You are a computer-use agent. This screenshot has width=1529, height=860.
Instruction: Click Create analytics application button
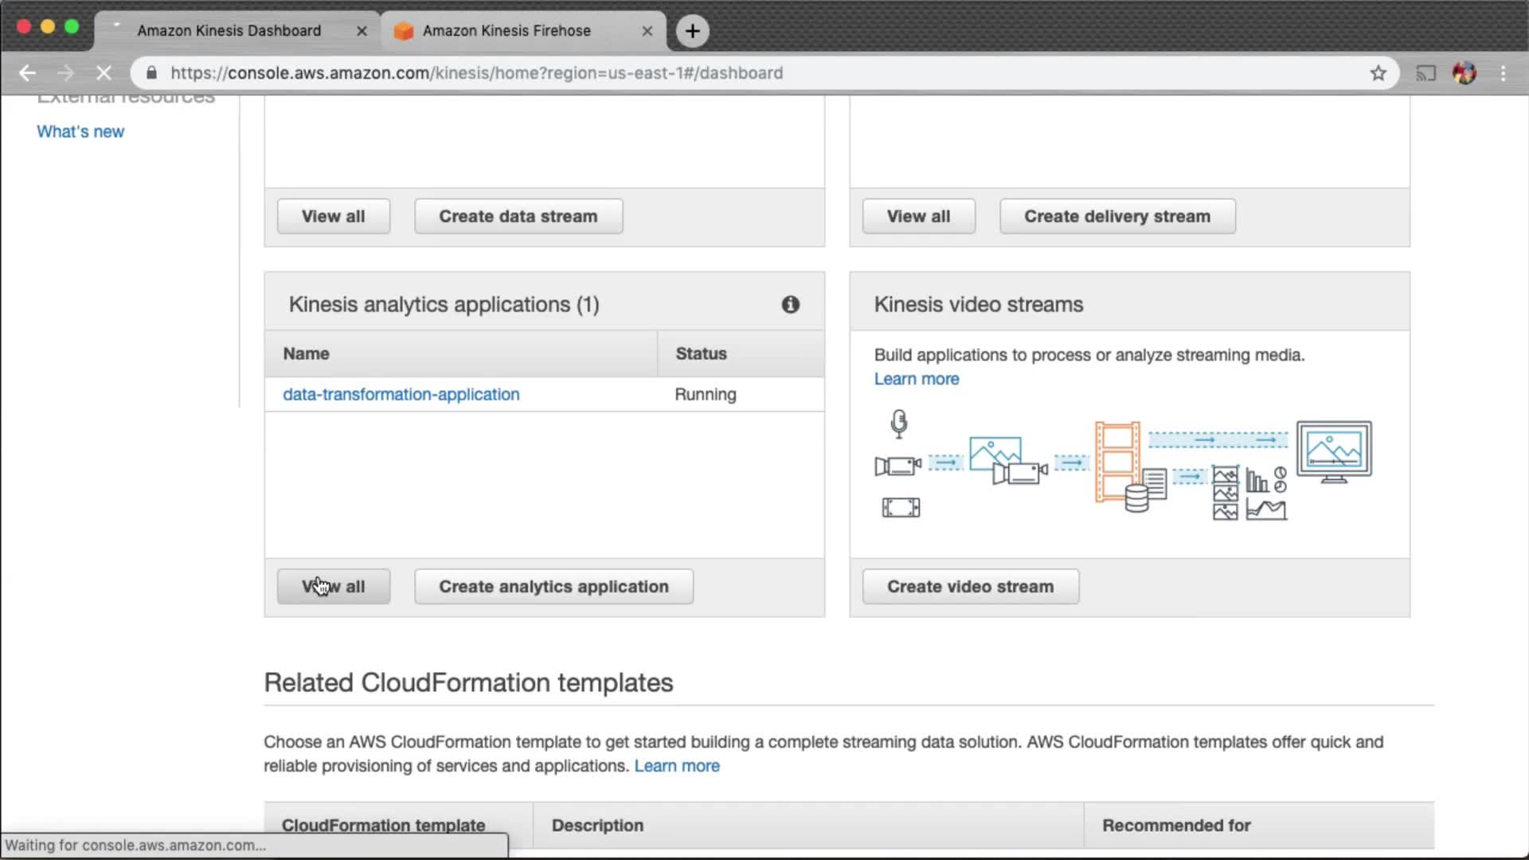(x=553, y=587)
